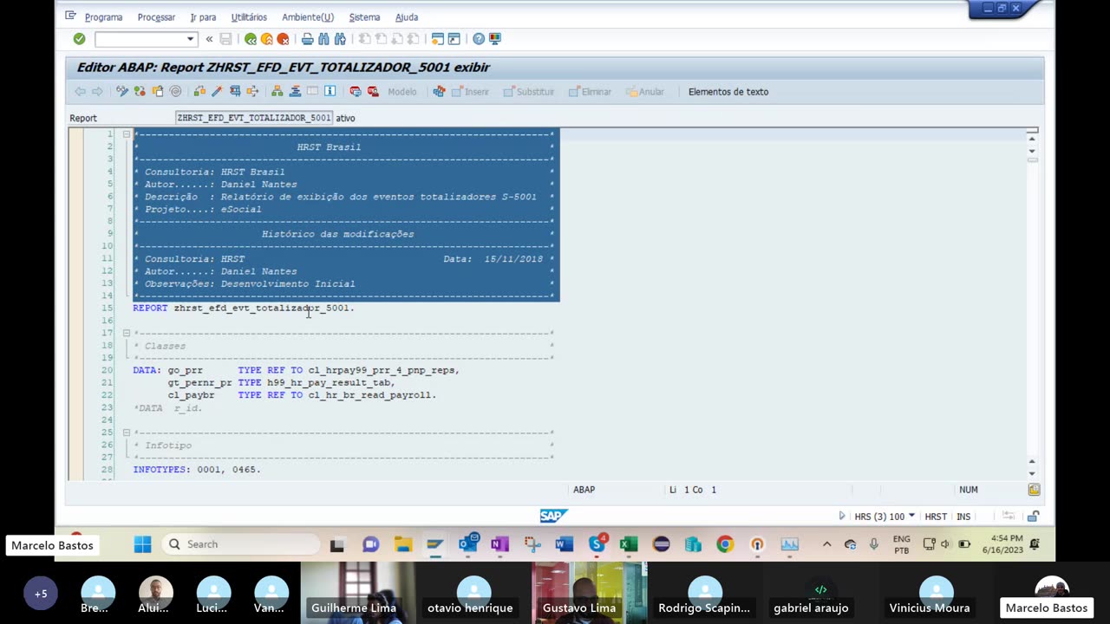Click the External Breakpoint icon
Screen dimensions: 1110x624
[x=373, y=91]
